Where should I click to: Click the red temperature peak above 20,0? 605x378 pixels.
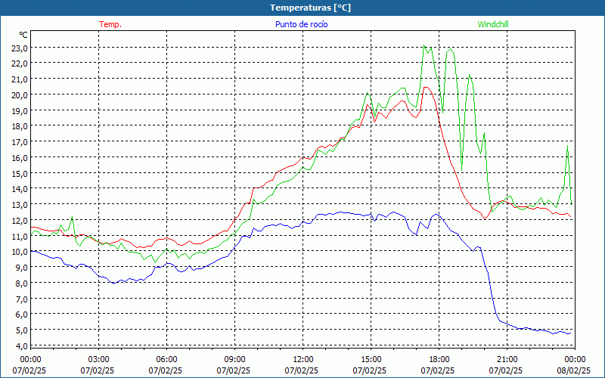426,88
